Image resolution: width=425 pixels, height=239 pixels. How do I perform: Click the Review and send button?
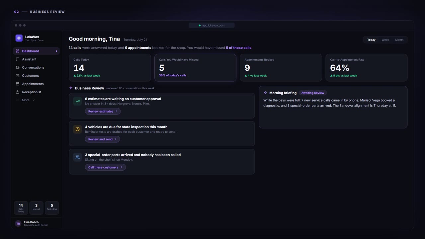(102, 139)
